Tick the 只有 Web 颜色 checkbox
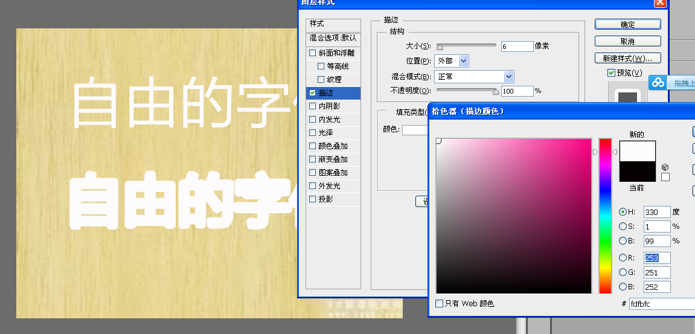Screen dimensions: 695x334 (x=439, y=303)
